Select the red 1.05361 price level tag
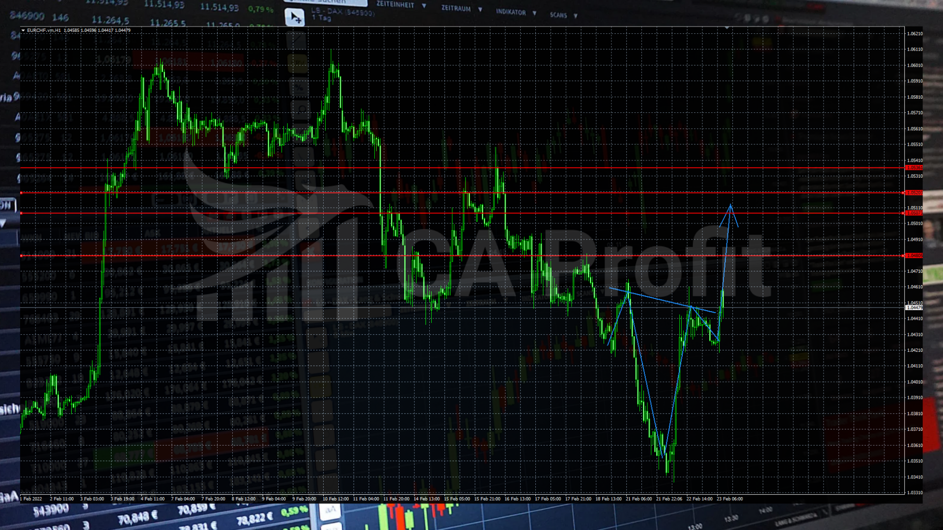The width and height of the screenshot is (943, 530). tap(914, 168)
